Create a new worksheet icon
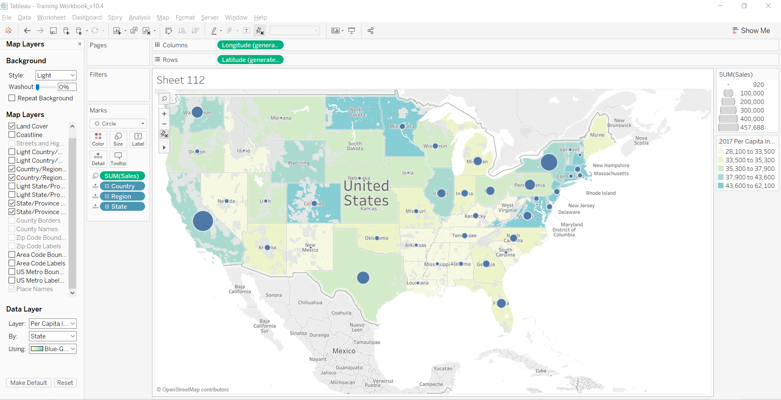The image size is (781, 400). tap(117, 31)
